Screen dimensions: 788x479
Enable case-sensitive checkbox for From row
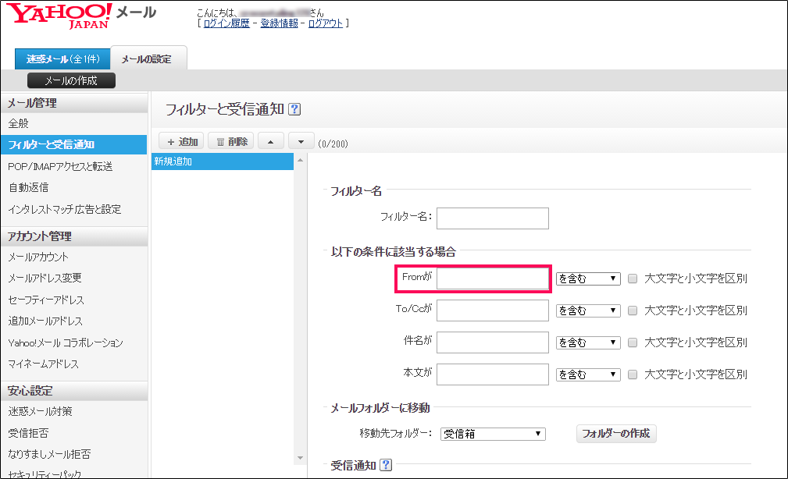(633, 279)
